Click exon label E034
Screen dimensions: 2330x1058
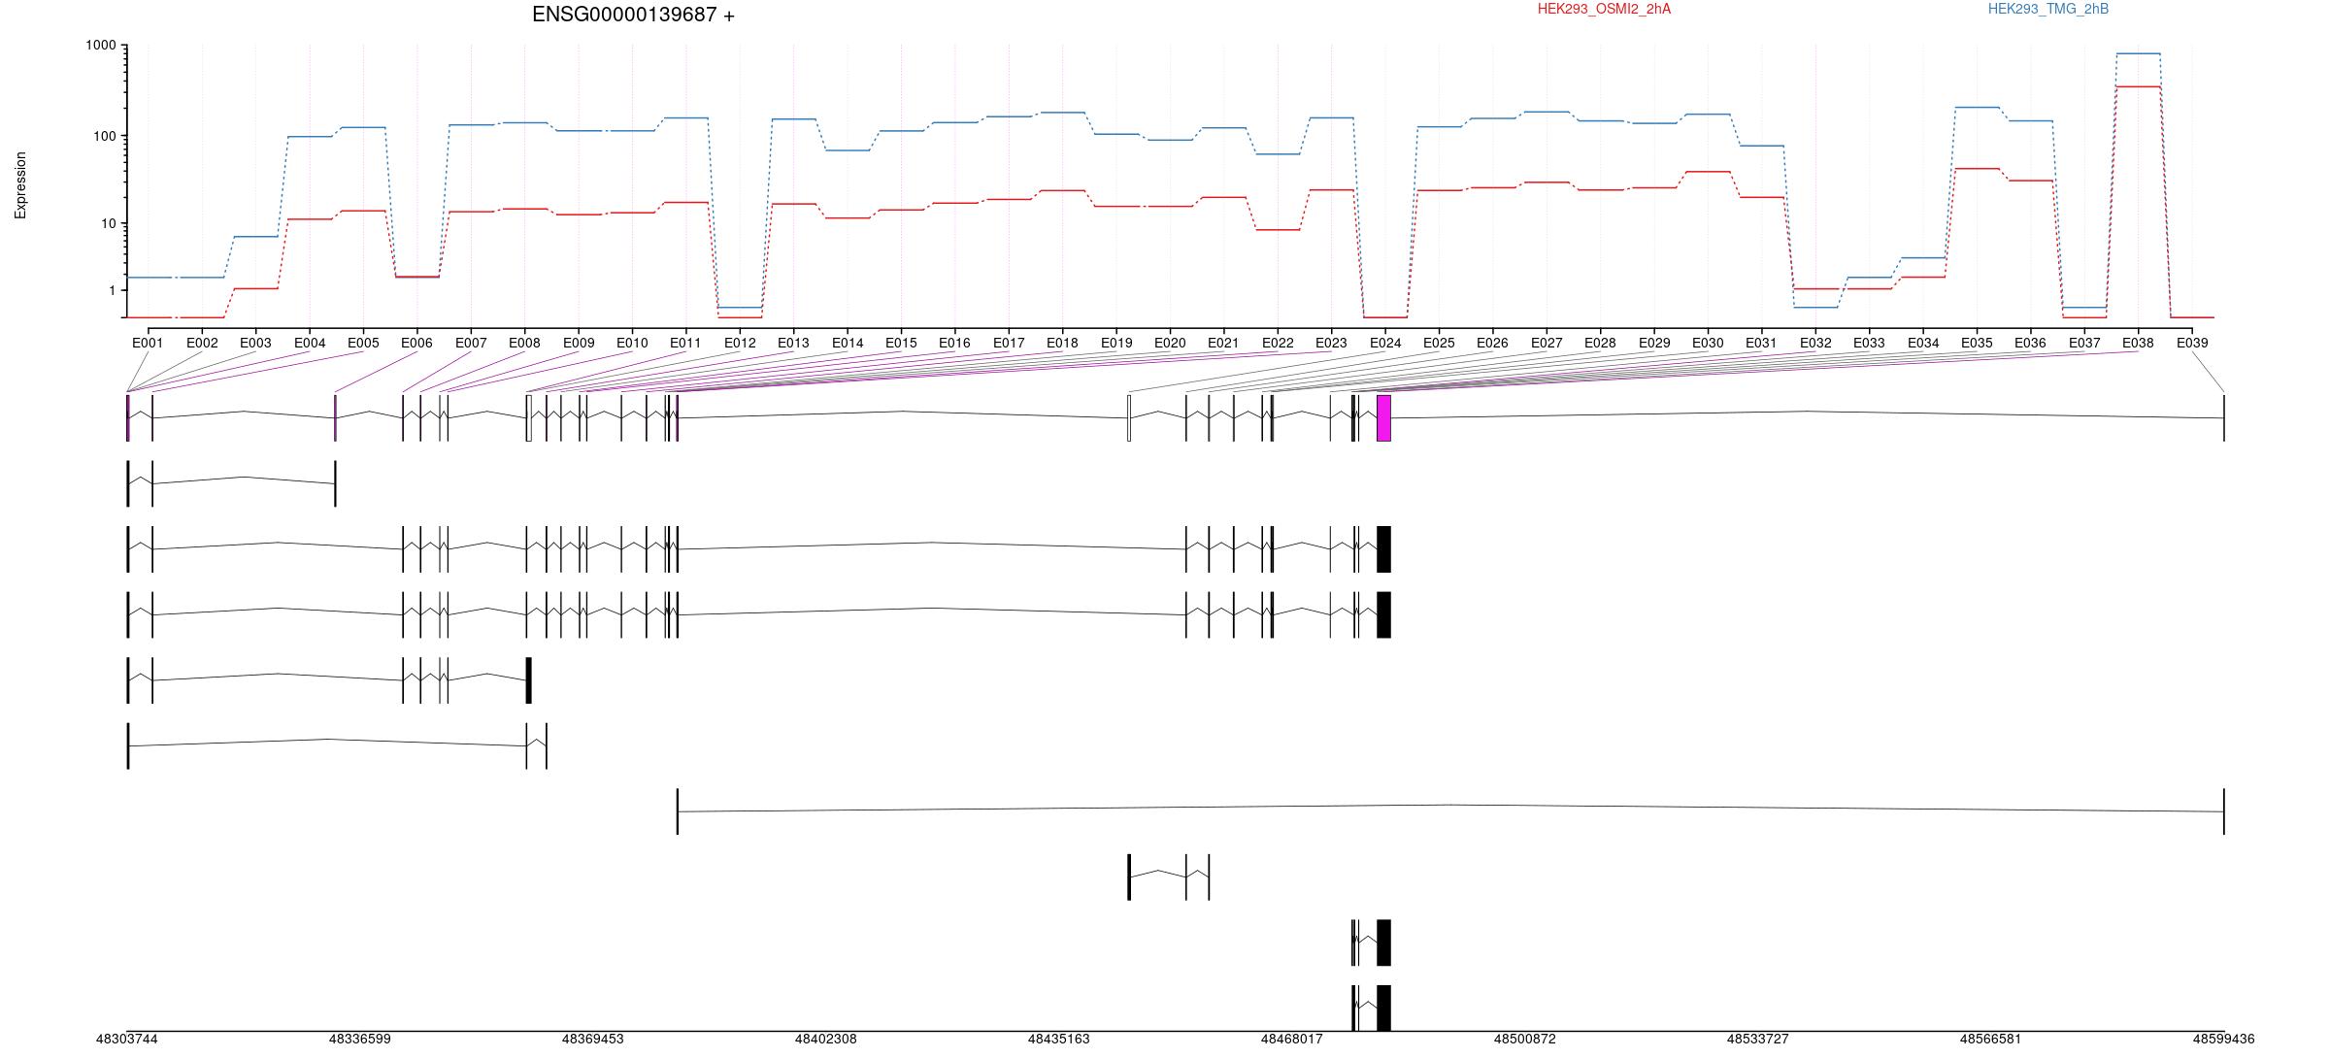[1923, 343]
